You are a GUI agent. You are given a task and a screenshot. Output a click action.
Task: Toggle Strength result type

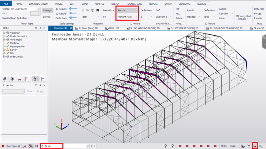(48, 10)
